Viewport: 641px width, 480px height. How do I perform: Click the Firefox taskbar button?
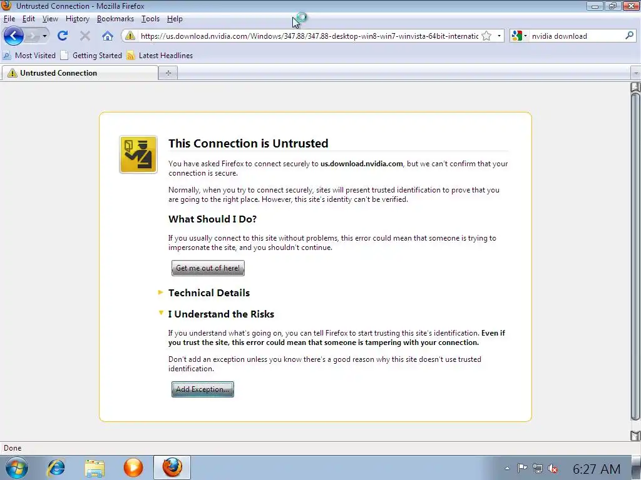[172, 467]
